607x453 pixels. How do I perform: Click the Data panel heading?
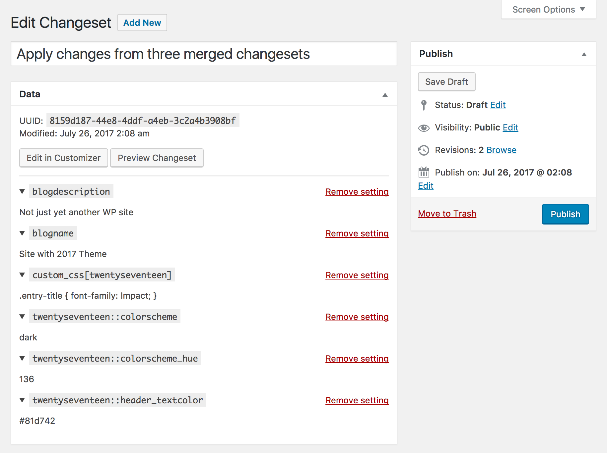point(30,94)
